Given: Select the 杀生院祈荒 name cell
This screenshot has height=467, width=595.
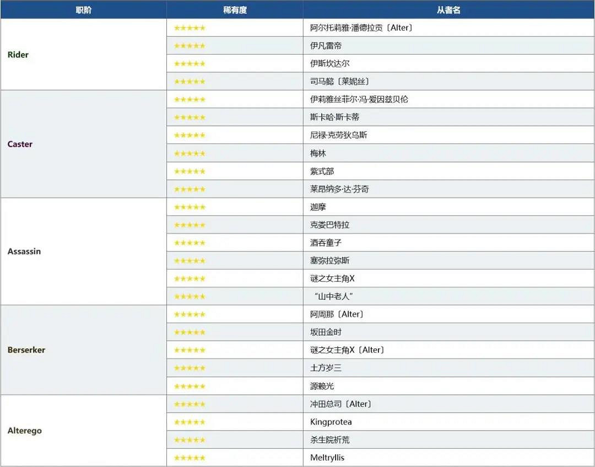Looking at the screenshot, I should pos(329,440).
